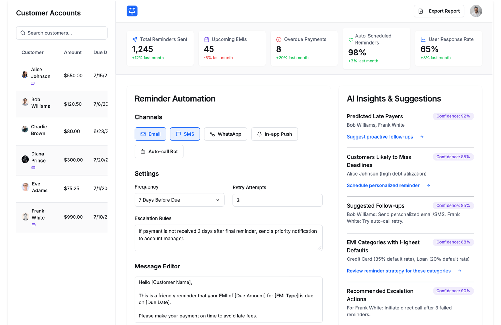Click Schedule personalized reminder link
This screenshot has width=501, height=325.
pos(383,185)
